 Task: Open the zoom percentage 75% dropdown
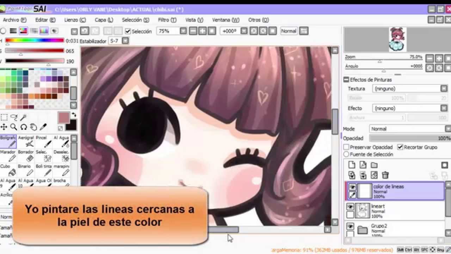click(x=183, y=31)
